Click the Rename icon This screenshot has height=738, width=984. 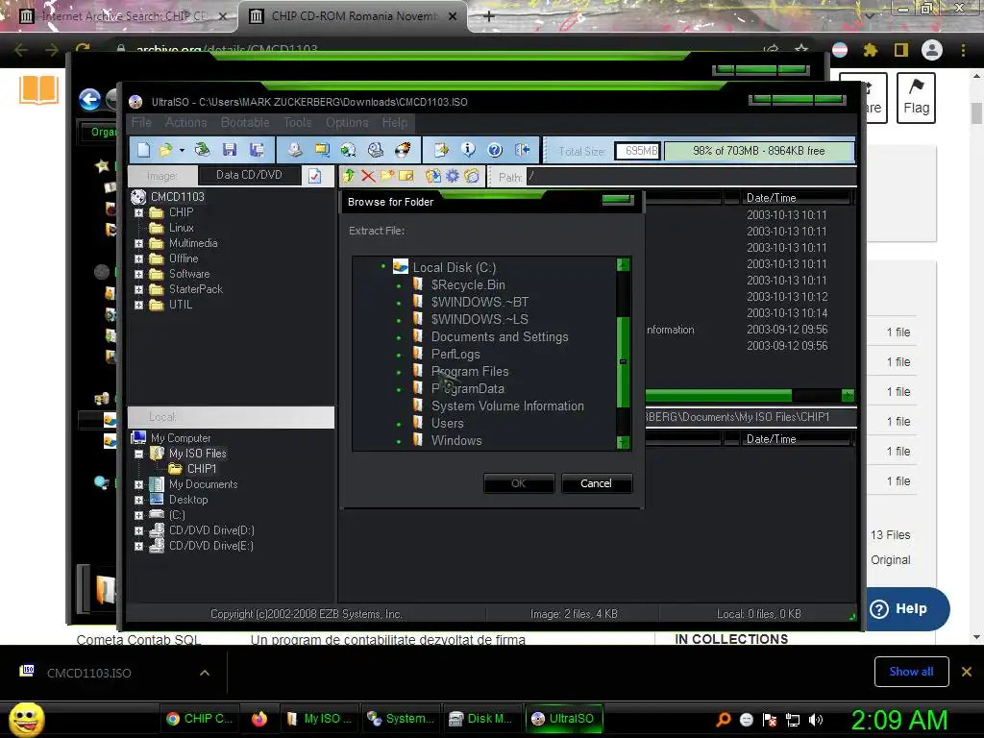click(x=406, y=177)
